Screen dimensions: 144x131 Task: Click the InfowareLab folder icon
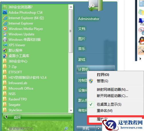[x=5, y=83]
